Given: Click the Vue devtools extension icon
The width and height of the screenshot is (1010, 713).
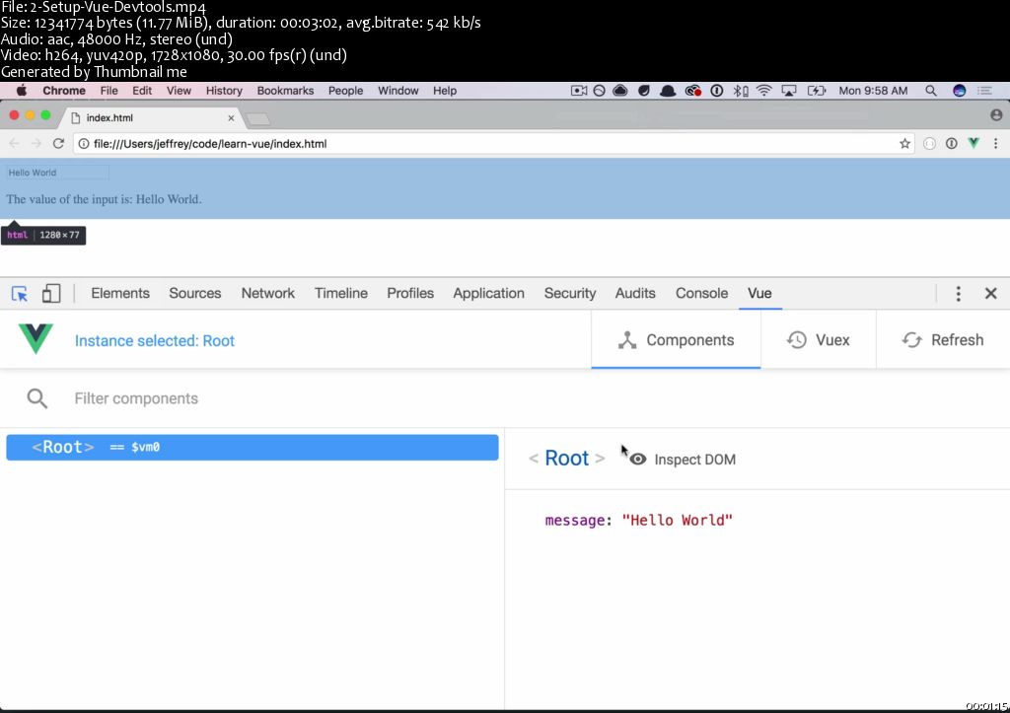Looking at the screenshot, I should coord(974,143).
